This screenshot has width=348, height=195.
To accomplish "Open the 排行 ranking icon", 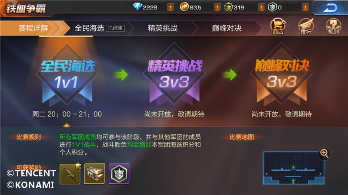I will pyautogui.click(x=306, y=26).
